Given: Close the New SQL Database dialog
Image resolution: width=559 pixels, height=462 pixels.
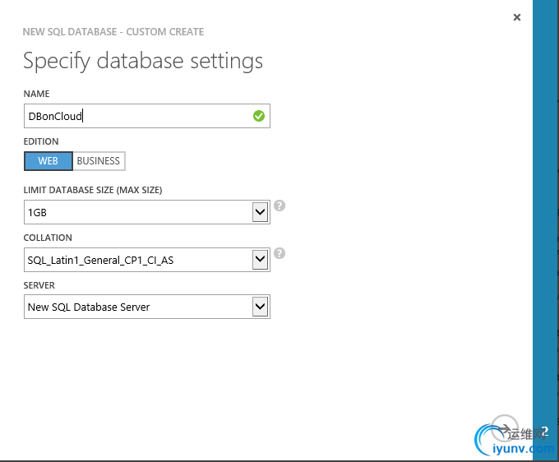Looking at the screenshot, I should pyautogui.click(x=517, y=17).
